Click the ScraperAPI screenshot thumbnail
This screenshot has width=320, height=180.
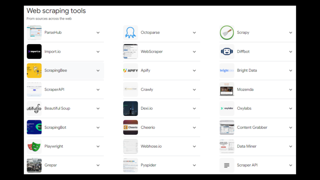pos(34,89)
